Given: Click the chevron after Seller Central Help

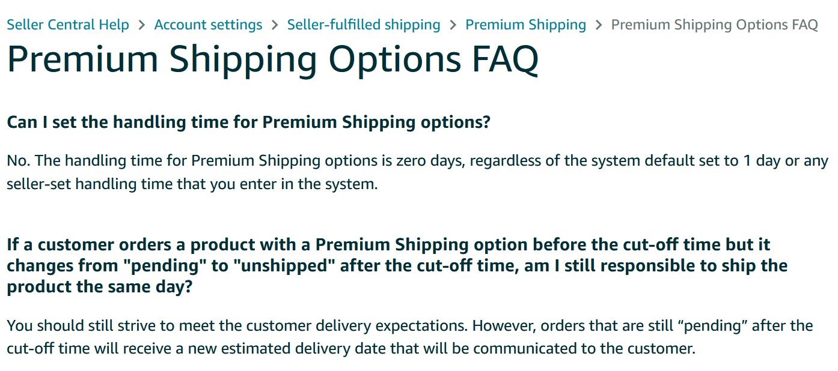Looking at the screenshot, I should tap(142, 25).
